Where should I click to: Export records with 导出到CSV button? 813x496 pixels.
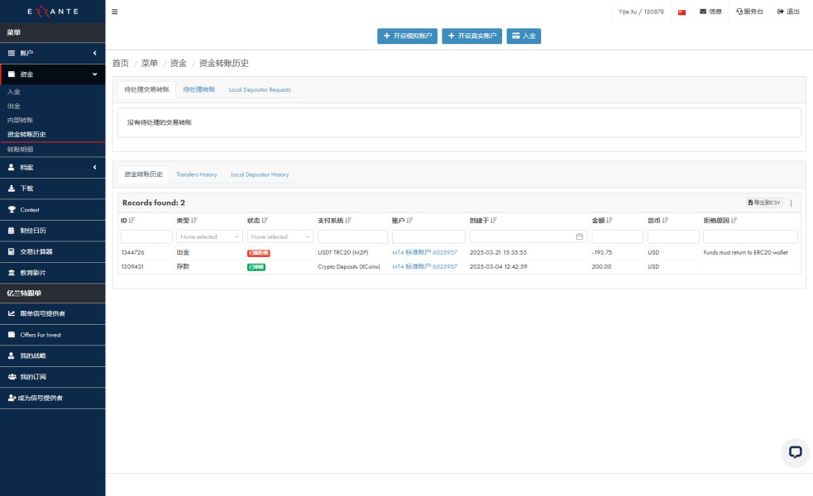[763, 203]
